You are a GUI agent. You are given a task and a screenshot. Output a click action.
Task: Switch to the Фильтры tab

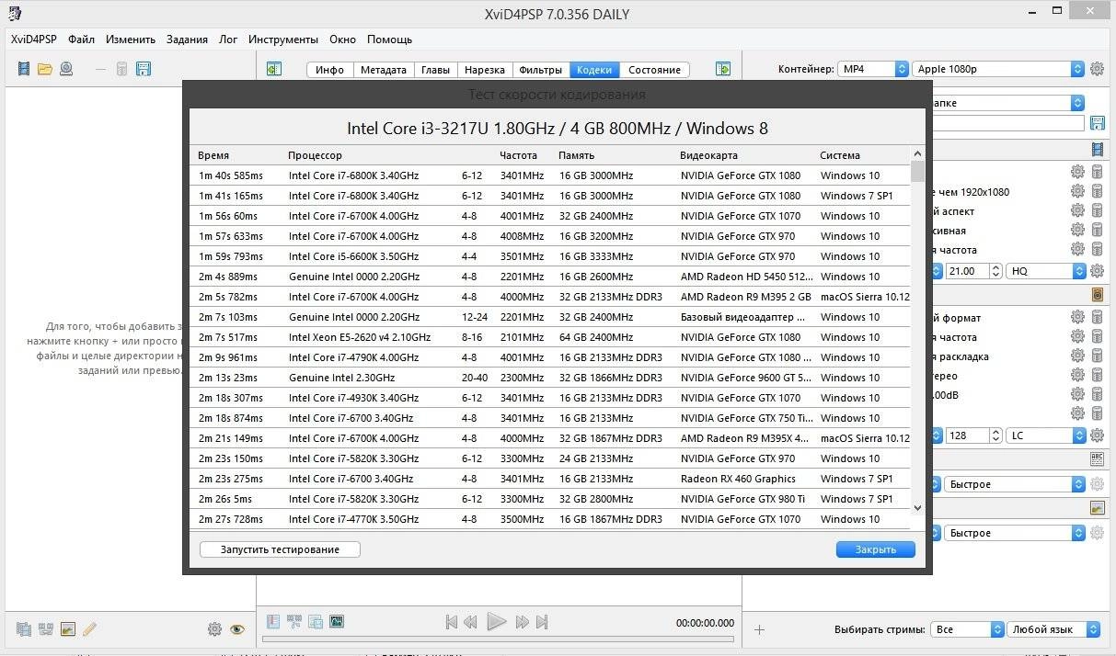click(540, 70)
